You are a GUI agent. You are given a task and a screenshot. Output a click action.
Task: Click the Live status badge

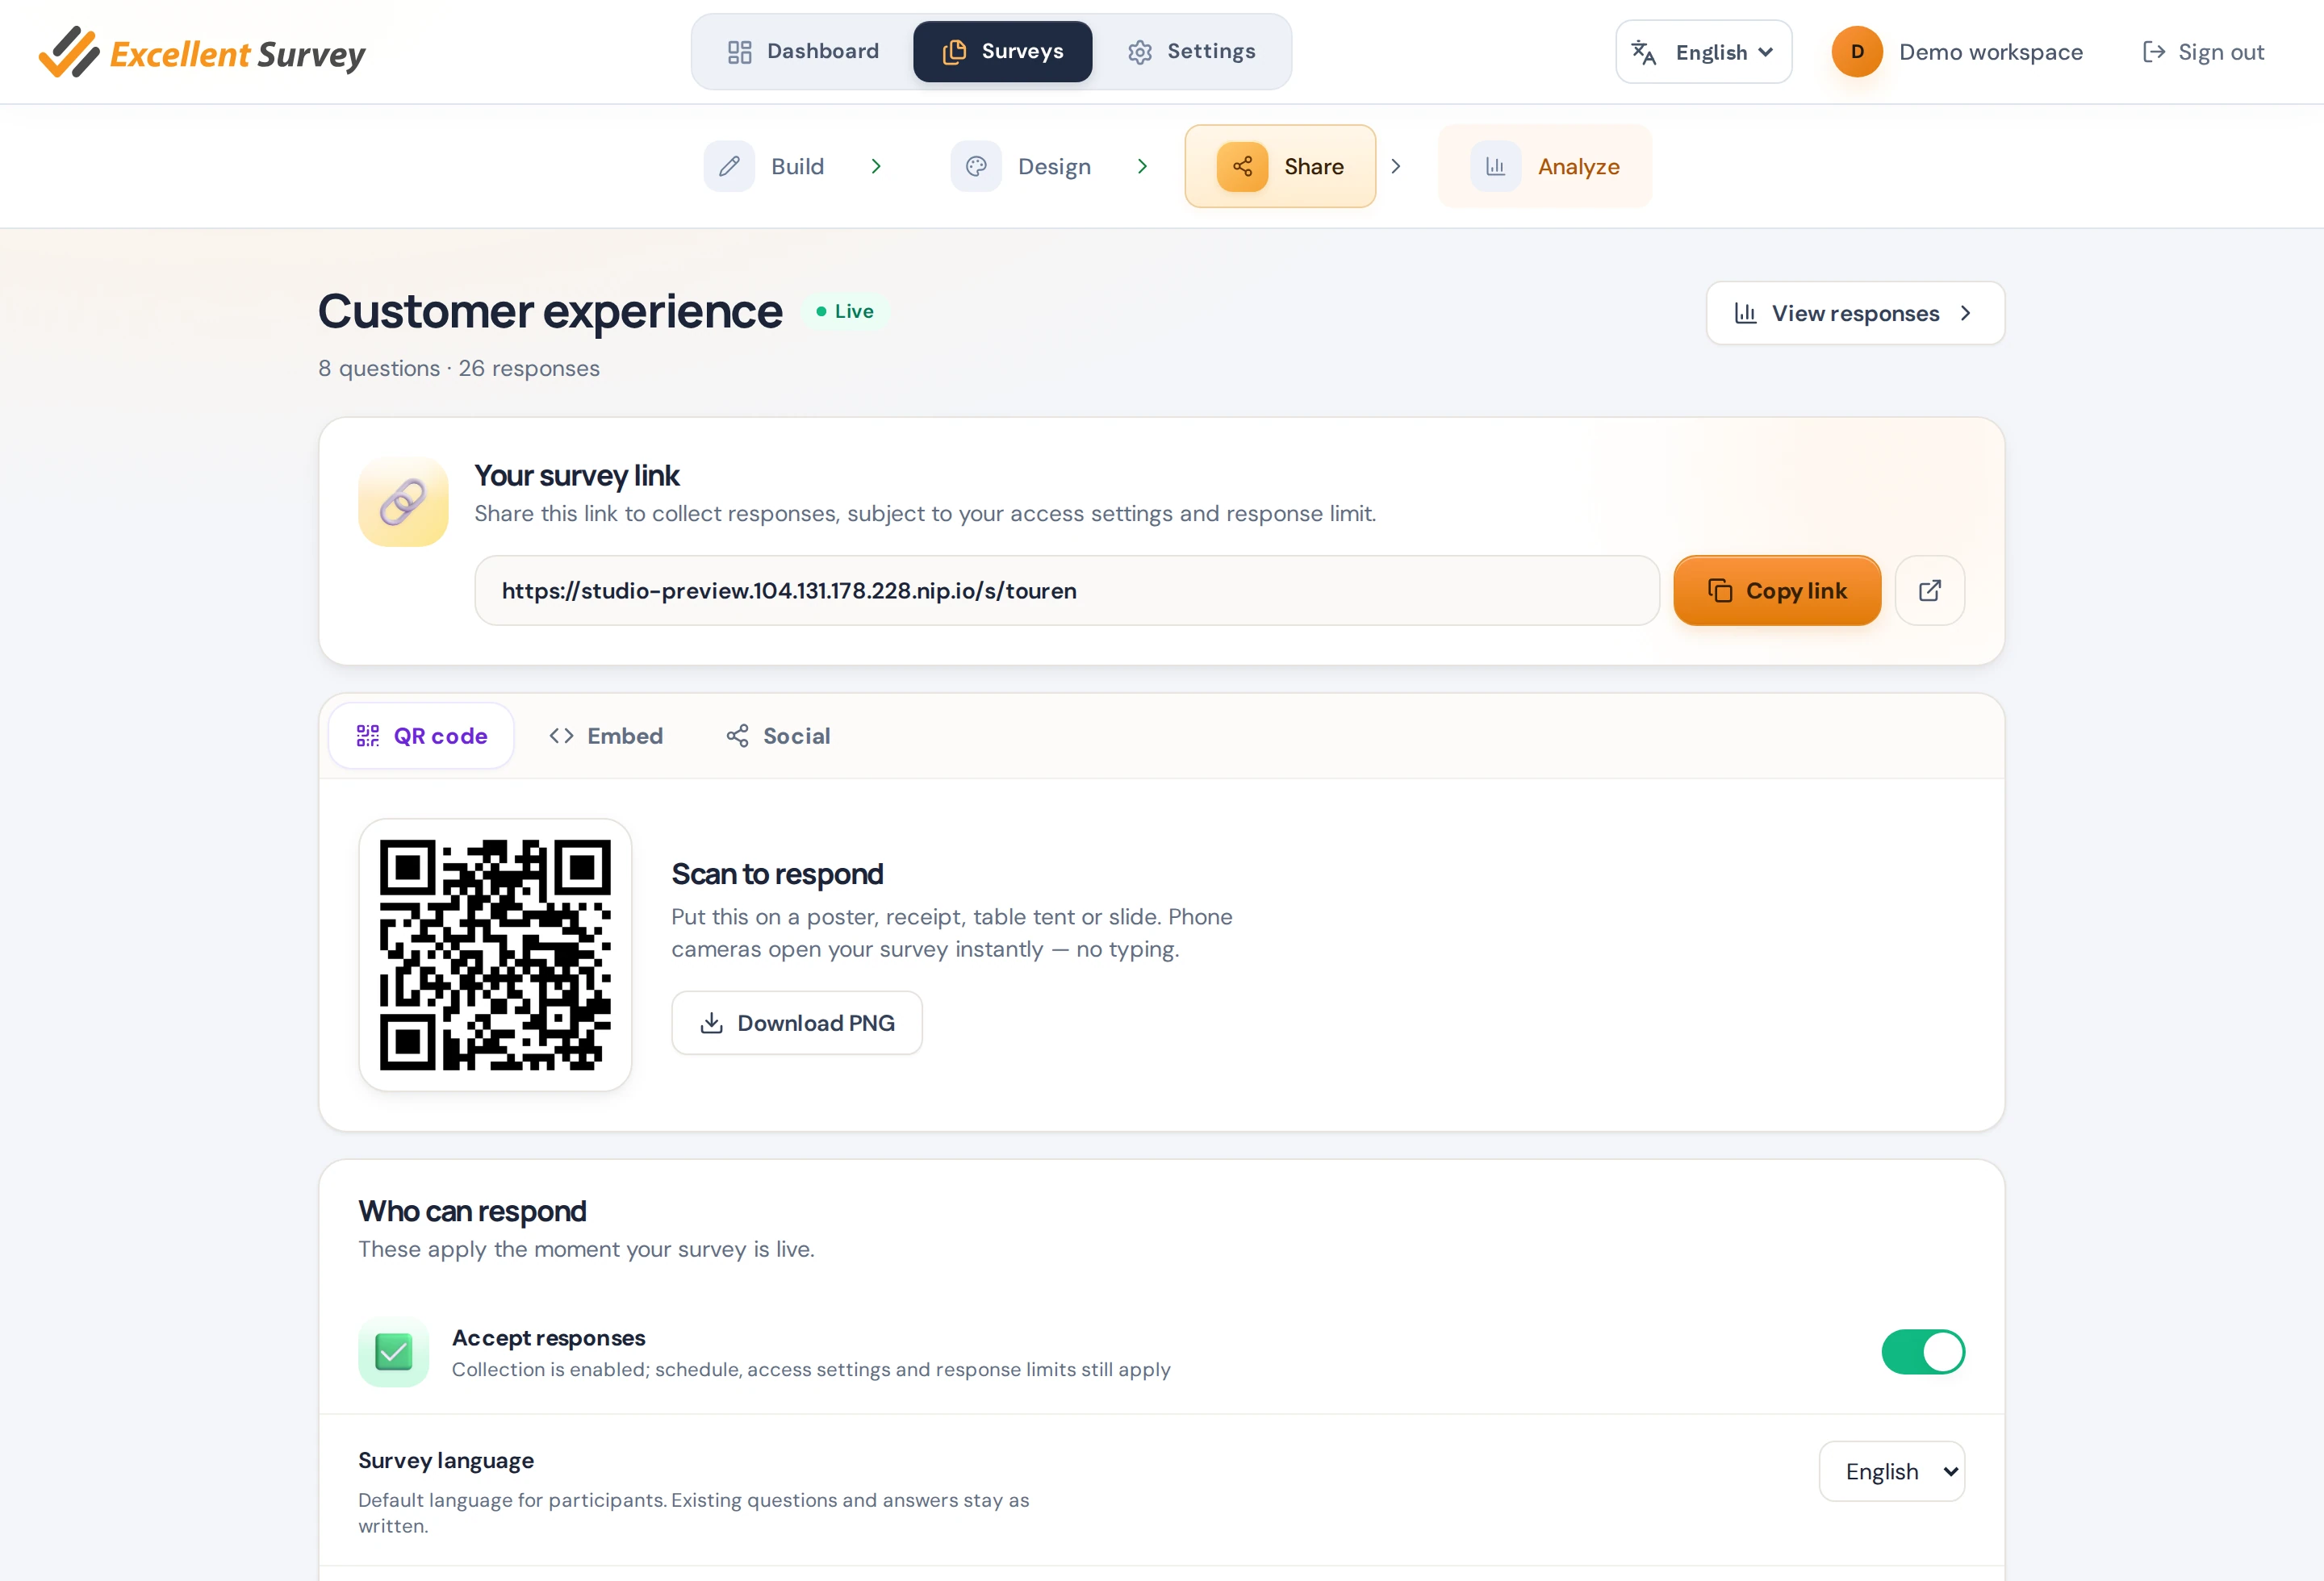[x=846, y=312]
